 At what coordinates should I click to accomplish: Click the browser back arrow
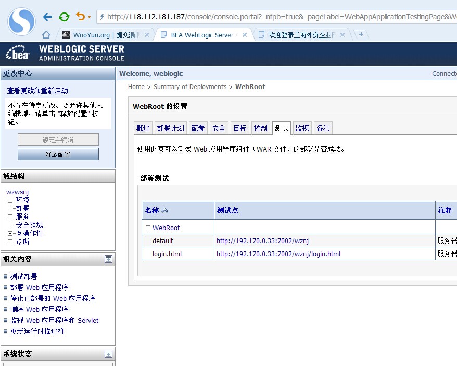[x=47, y=17]
